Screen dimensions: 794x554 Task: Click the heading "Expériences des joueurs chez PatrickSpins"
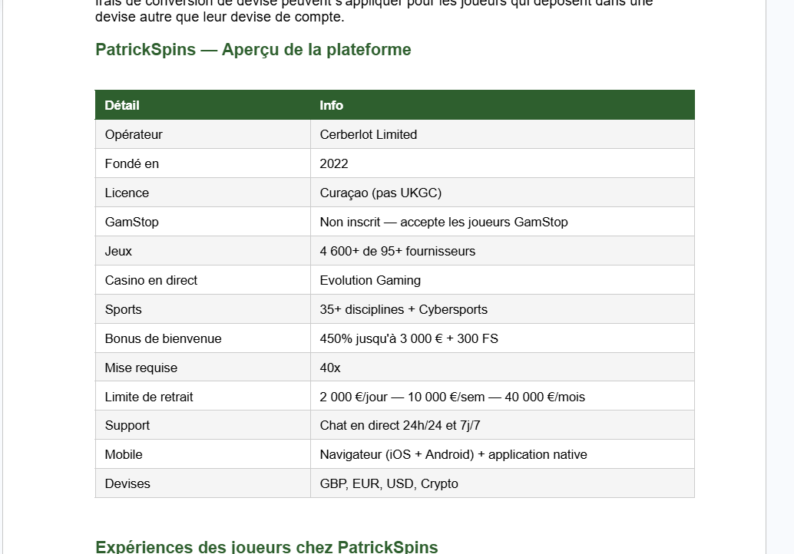[266, 546]
